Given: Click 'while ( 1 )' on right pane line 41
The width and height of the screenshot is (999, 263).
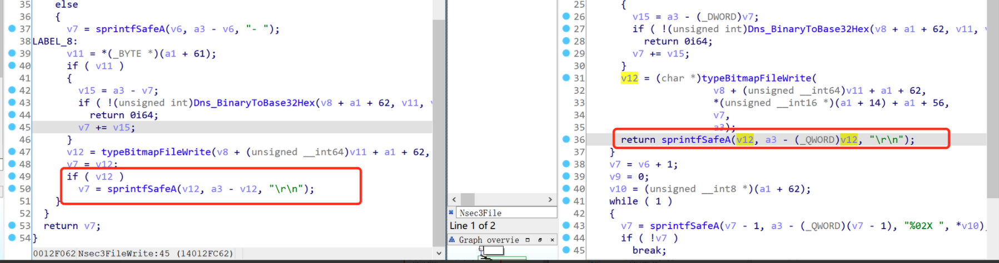Looking at the screenshot, I should [x=641, y=201].
